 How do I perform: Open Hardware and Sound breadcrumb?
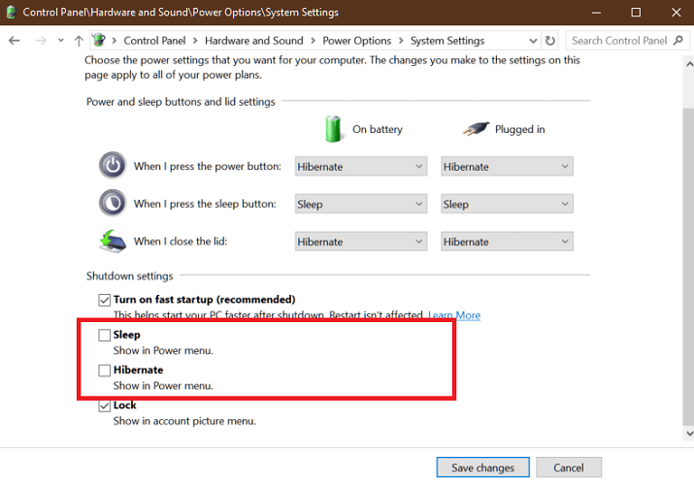[253, 41]
